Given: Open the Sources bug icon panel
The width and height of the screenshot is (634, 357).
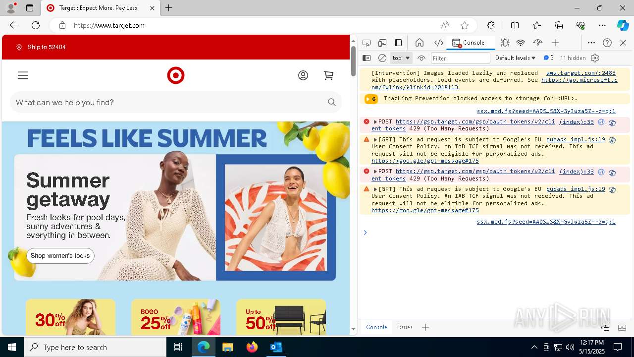Looking at the screenshot, I should (505, 43).
